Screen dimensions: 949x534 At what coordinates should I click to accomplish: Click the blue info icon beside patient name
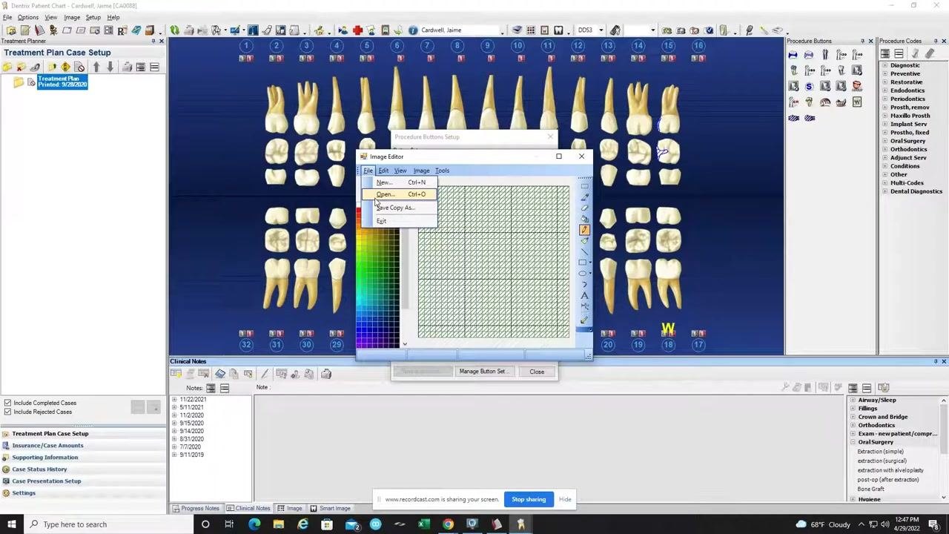click(413, 30)
